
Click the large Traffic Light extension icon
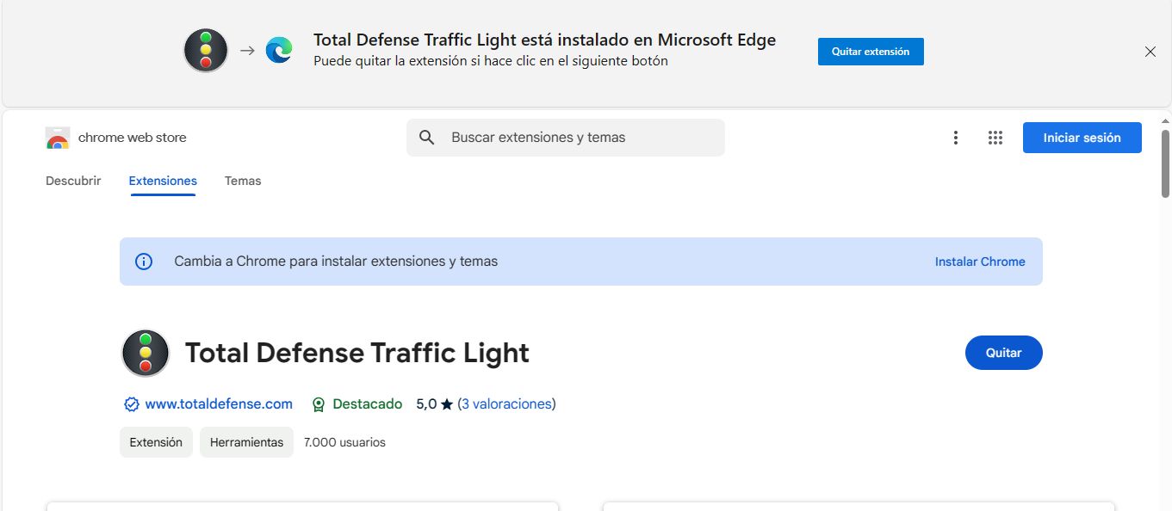(x=146, y=353)
